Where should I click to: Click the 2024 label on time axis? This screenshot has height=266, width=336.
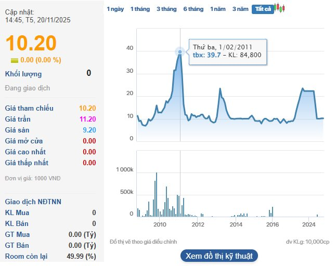tap(309, 224)
